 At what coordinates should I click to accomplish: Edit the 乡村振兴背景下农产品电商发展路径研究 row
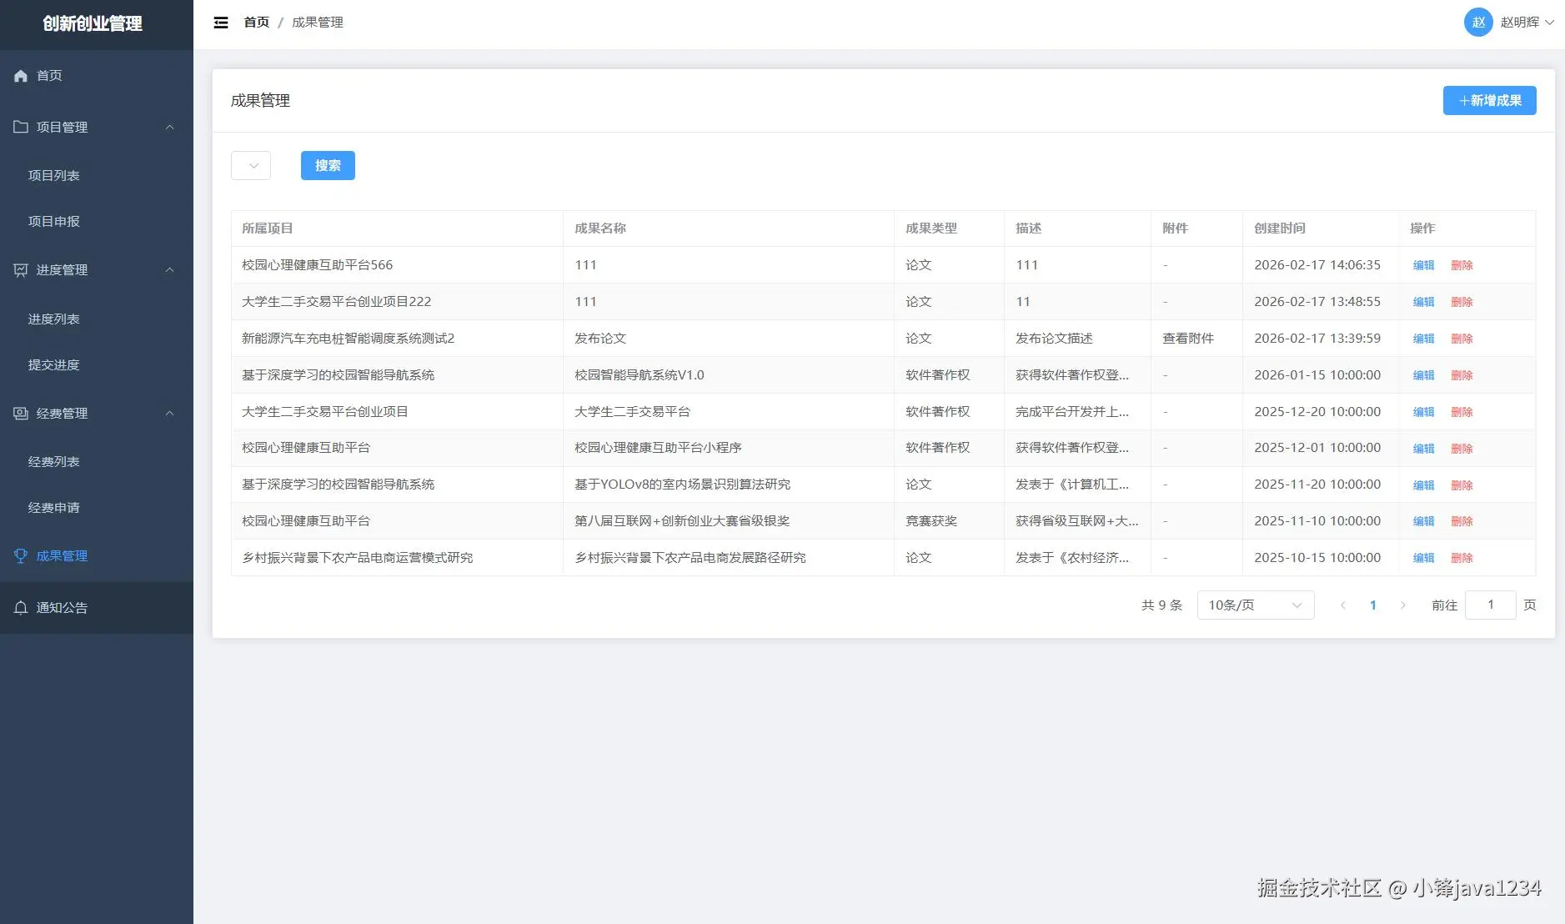[1423, 558]
